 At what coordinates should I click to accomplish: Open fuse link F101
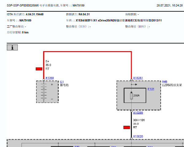pos(151,89)
